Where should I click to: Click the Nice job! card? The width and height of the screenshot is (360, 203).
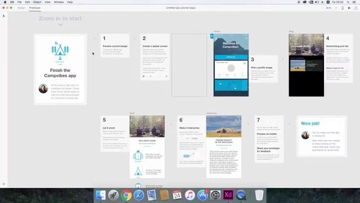click(322, 136)
